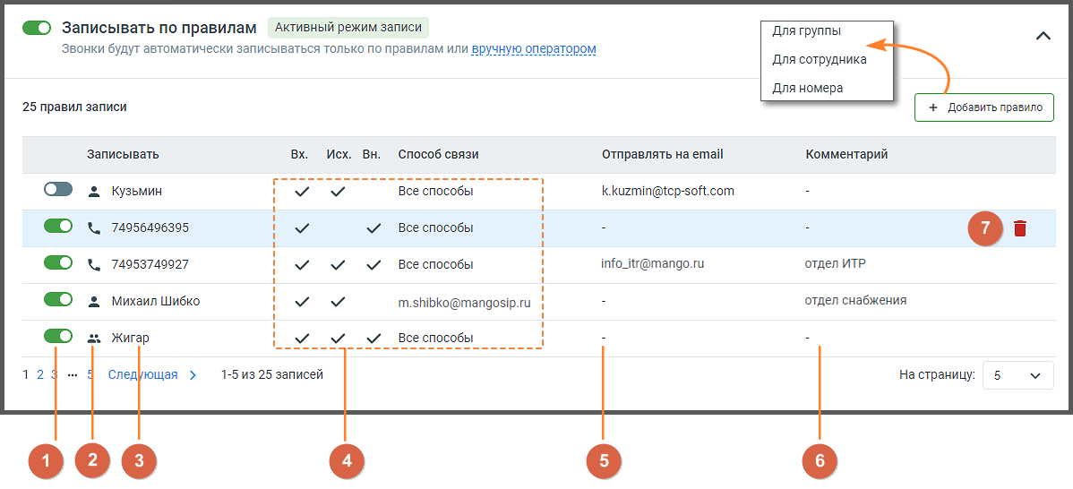Viewport: 1073px width, 489px height.
Task: Click m.shibko@mangosip.ru in the table
Action: (x=465, y=302)
